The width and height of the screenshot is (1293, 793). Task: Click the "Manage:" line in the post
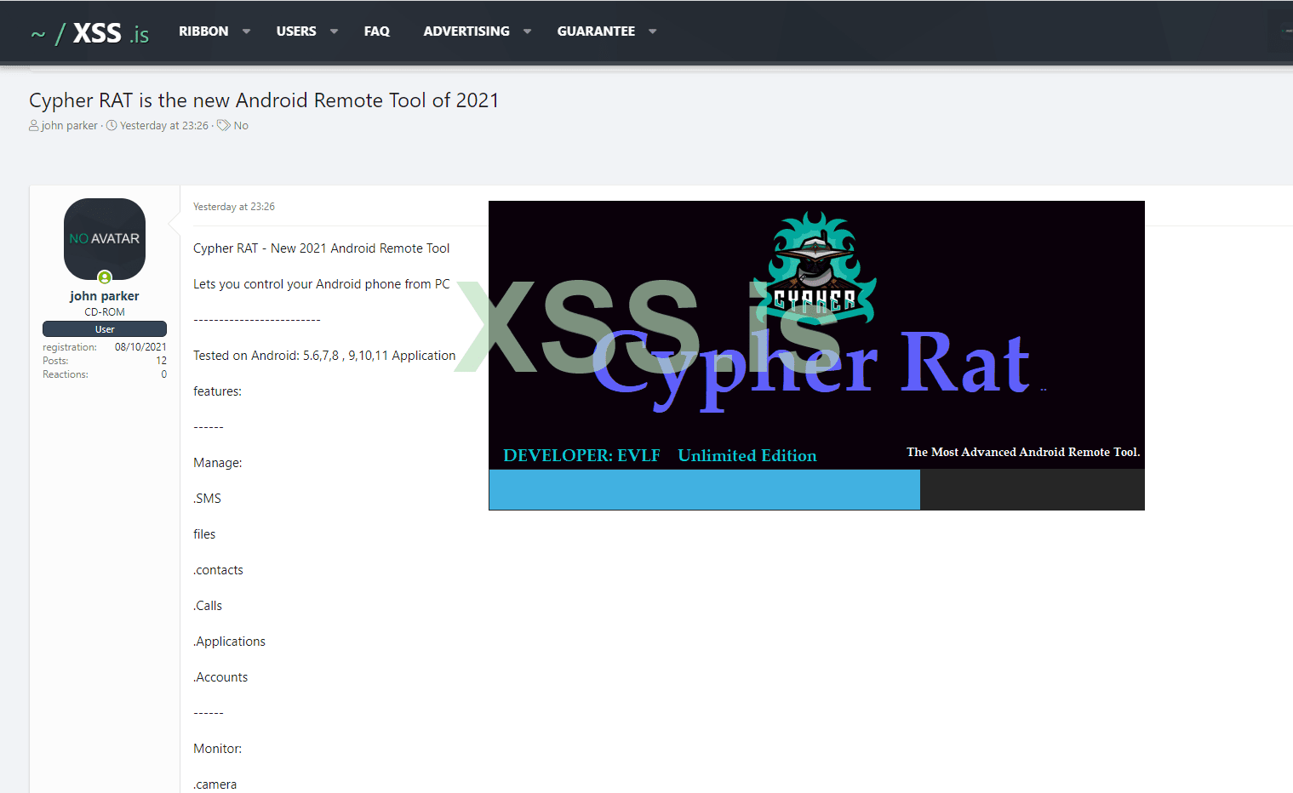point(218,463)
